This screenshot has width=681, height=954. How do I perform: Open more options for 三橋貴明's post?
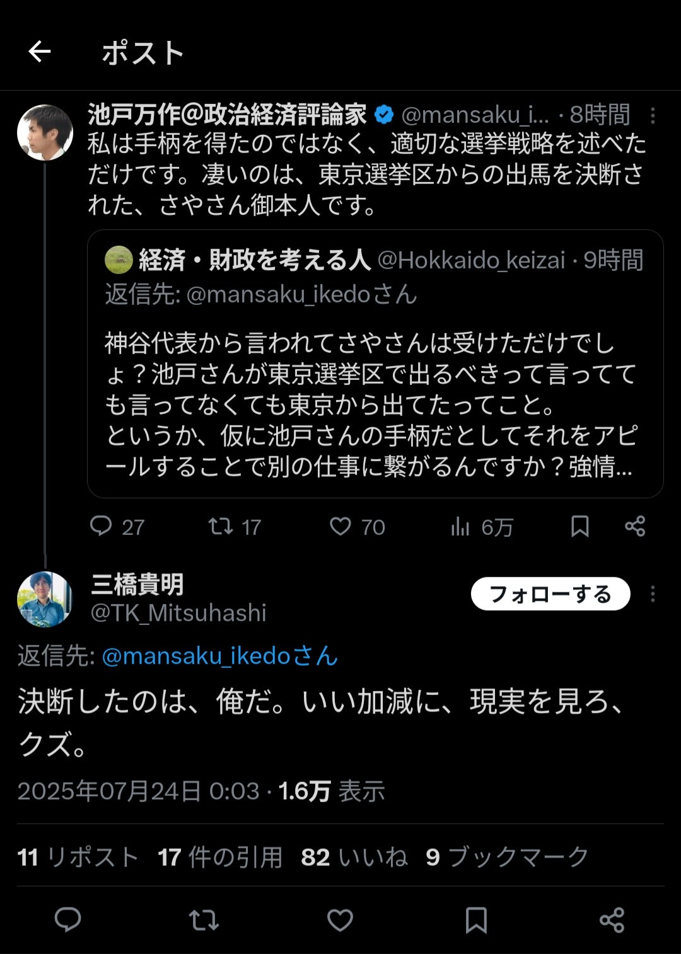coord(653,594)
